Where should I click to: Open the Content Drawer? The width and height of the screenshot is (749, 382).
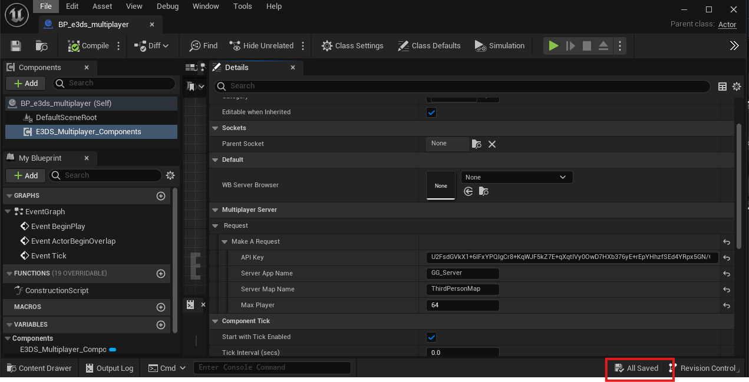39,368
